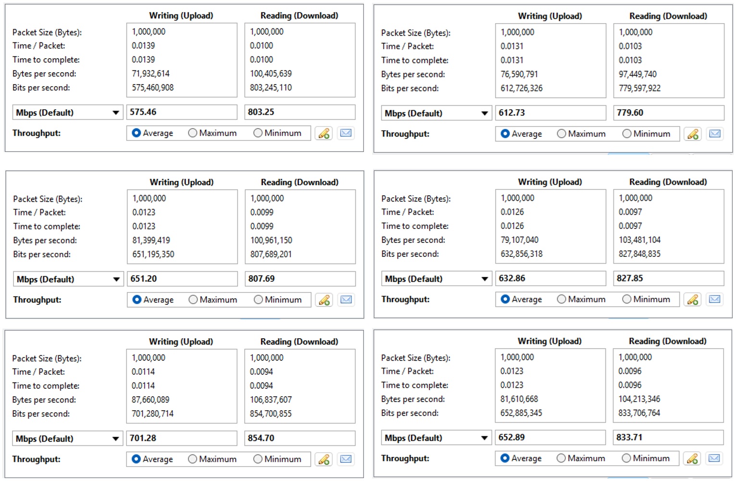This screenshot has width=737, height=481.
Task: Click the upload field showing 612.73
Action: (550, 113)
